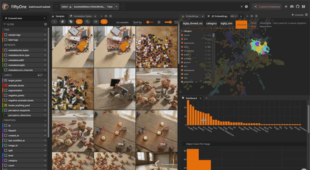Screen dimensions: 310x170
Task: Go back with the left arrow in Samples toolbar
Action: coord(54,22)
